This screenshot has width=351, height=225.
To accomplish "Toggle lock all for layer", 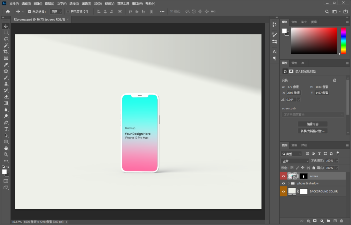I will (314, 168).
